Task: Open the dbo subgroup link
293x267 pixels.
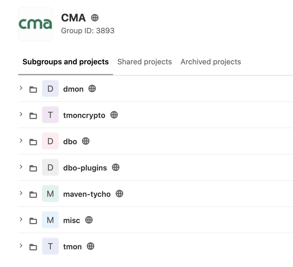Action: (70, 142)
